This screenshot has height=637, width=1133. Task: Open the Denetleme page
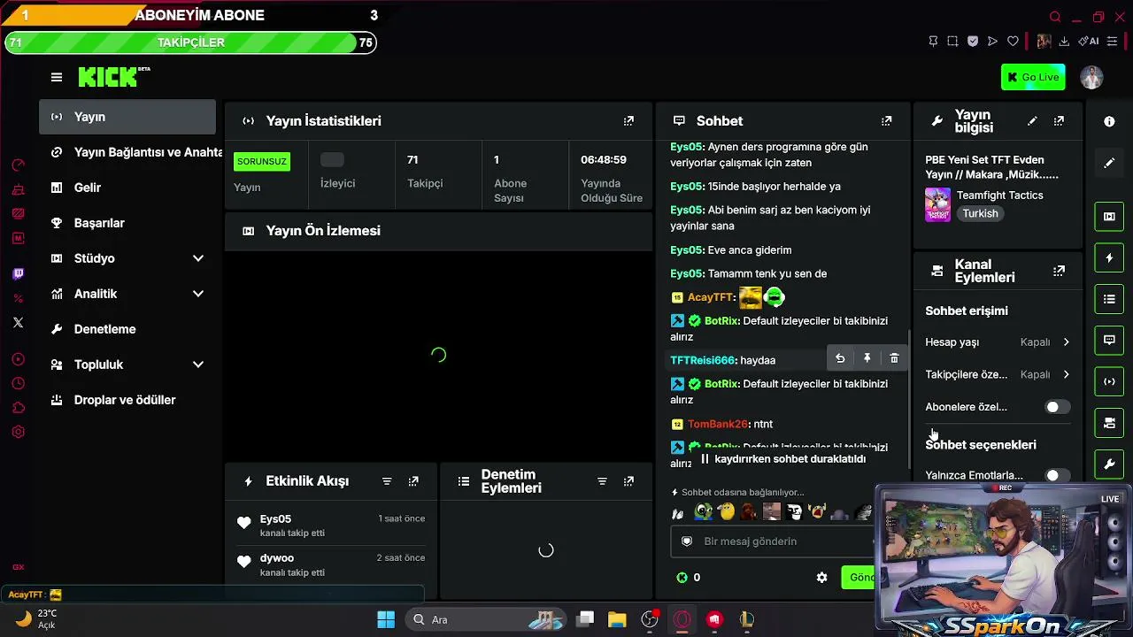coord(127,329)
